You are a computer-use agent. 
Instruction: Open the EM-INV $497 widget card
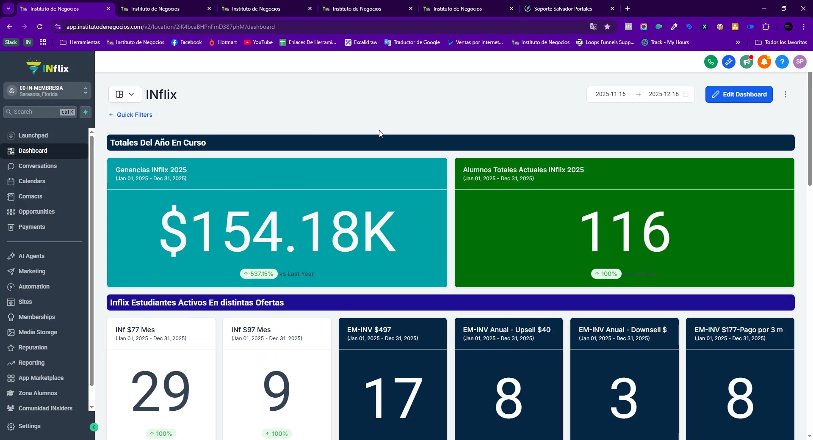tap(393, 379)
